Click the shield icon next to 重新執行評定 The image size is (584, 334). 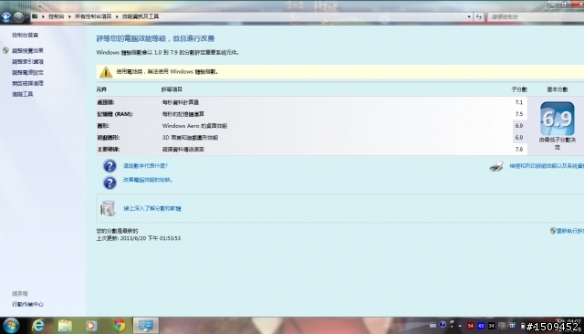pyautogui.click(x=553, y=231)
